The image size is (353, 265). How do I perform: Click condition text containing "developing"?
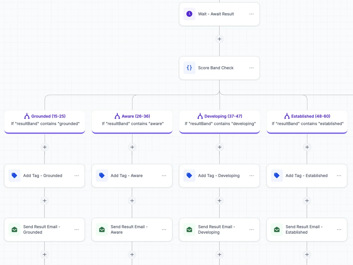[x=220, y=124]
